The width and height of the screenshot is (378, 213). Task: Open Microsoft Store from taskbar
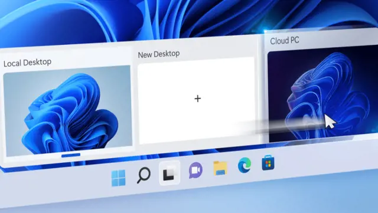(x=268, y=163)
